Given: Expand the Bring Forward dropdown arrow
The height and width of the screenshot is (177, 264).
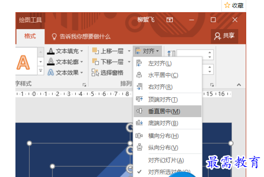Looking at the screenshot, I should (129, 51).
